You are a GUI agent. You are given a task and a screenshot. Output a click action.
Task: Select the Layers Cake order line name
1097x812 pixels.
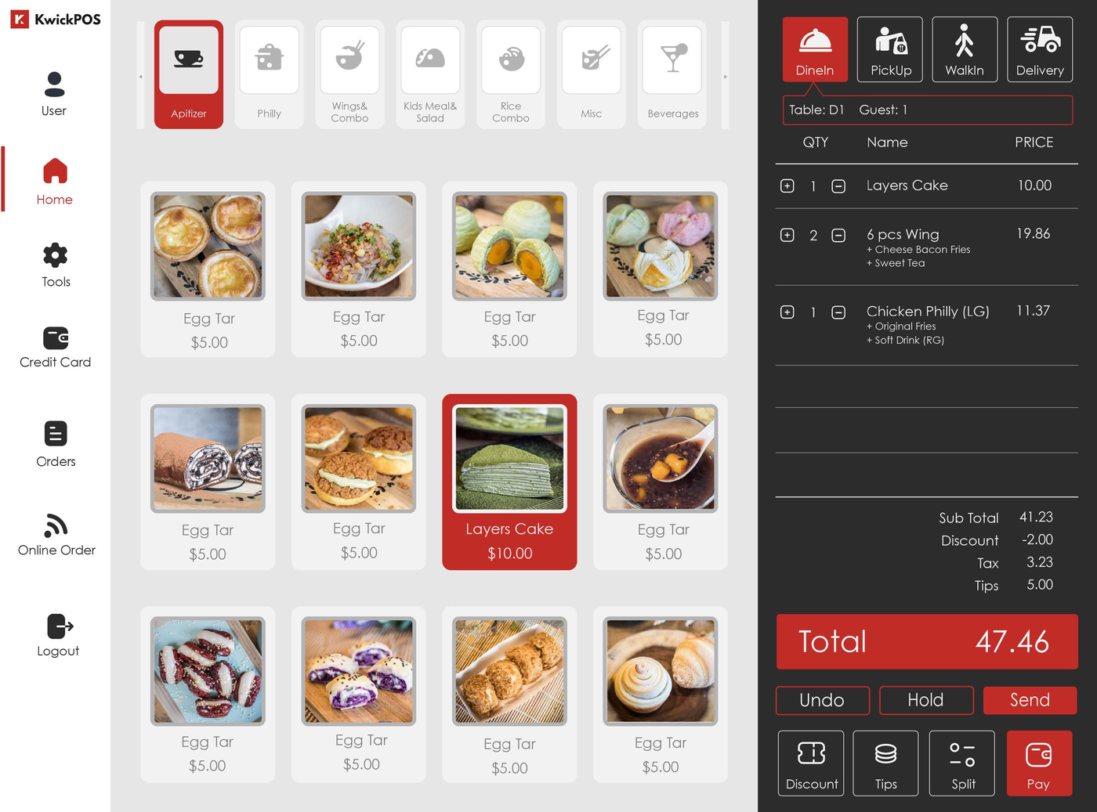(907, 186)
